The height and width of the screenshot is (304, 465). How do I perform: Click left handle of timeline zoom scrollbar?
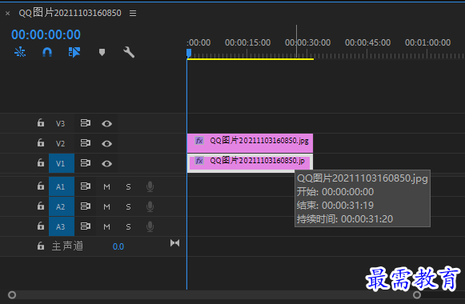[x=12, y=295]
